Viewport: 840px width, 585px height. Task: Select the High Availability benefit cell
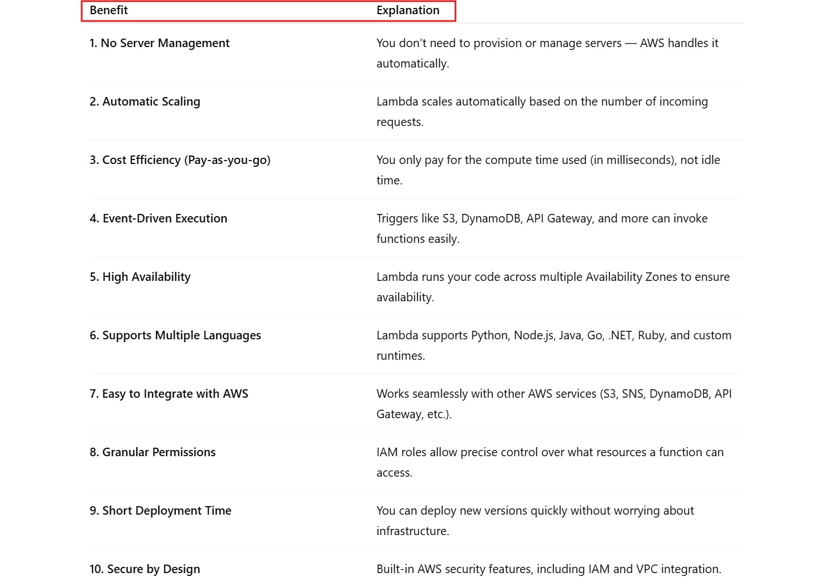click(x=140, y=277)
